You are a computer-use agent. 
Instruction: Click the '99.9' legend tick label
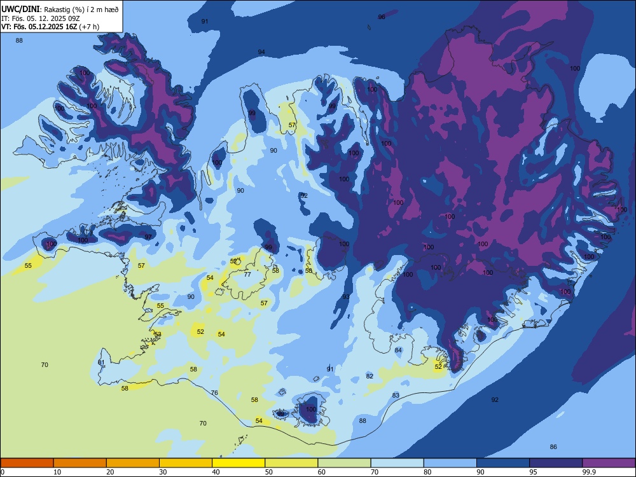tap(588, 472)
